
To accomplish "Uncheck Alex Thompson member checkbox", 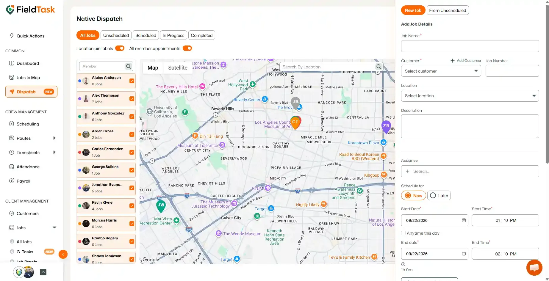I will [132, 99].
